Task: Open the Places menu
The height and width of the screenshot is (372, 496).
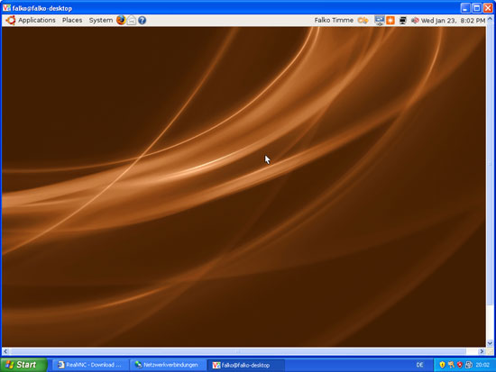Action: (72, 20)
